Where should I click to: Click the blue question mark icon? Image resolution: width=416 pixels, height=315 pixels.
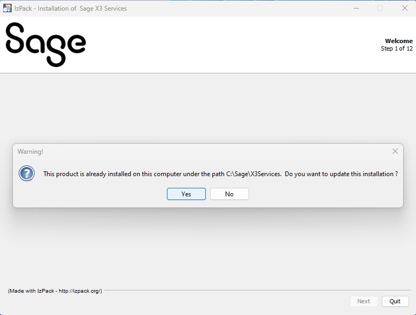tap(27, 173)
